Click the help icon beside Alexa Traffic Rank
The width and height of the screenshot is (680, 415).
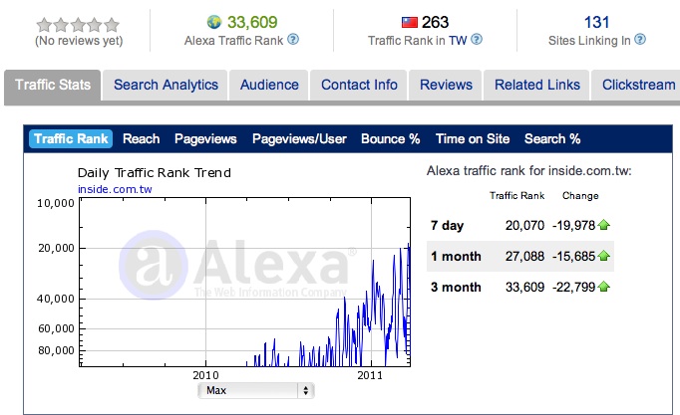293,40
